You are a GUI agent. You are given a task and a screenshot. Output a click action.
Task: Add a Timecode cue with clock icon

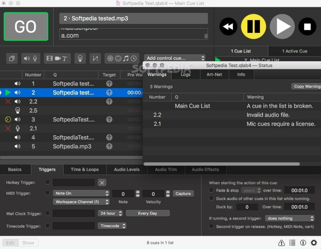click(134, 59)
